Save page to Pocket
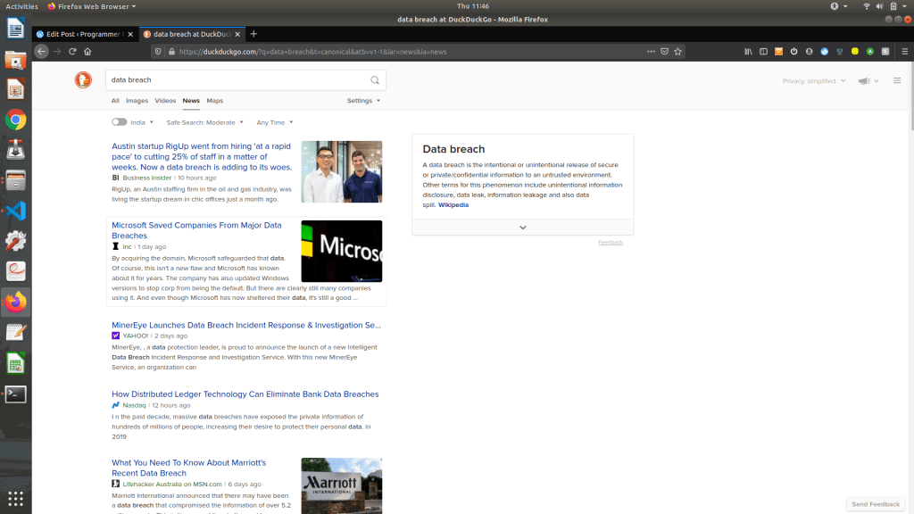This screenshot has height=514, width=914. point(664,52)
